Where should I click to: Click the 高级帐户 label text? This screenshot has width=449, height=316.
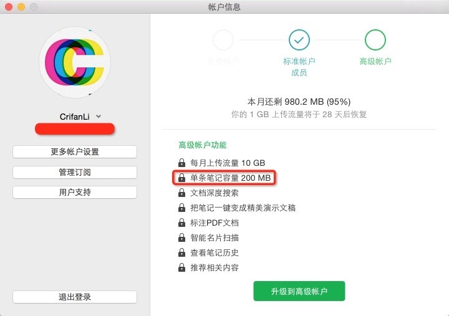click(375, 62)
